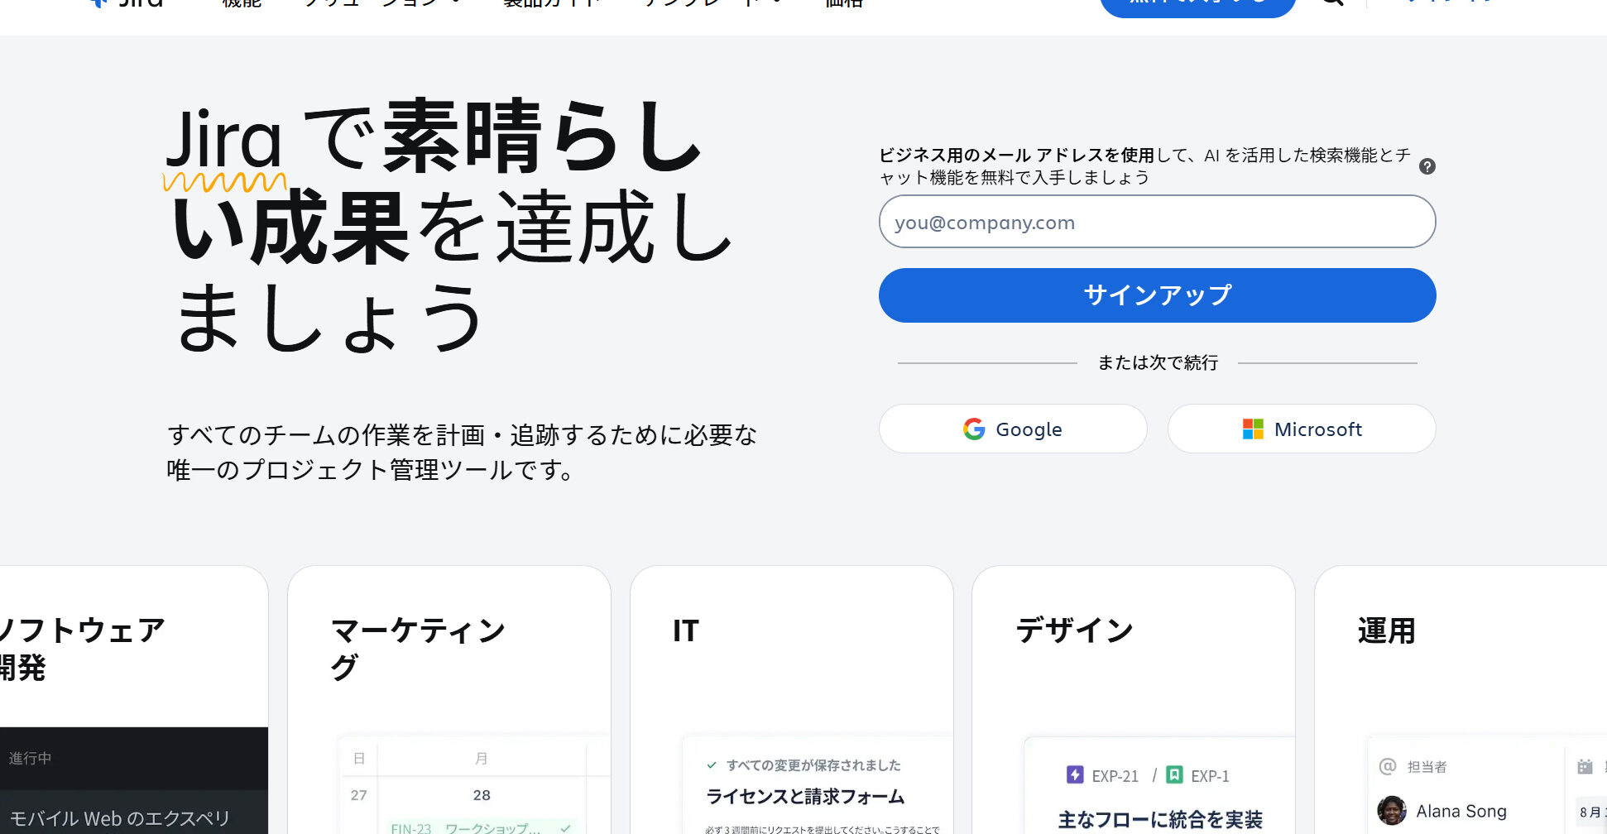Viewport: 1607px width, 834px height.
Task: Continue with the Google button
Action: (x=1013, y=429)
